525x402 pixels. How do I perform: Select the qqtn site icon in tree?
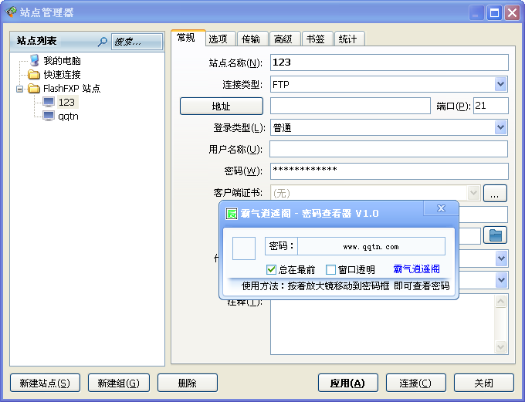coord(49,117)
